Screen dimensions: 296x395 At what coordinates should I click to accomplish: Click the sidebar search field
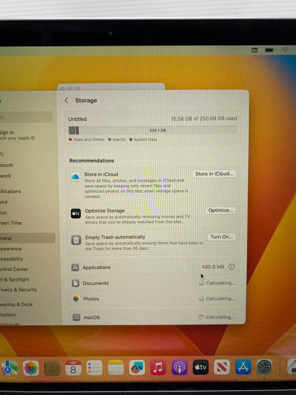26,117
